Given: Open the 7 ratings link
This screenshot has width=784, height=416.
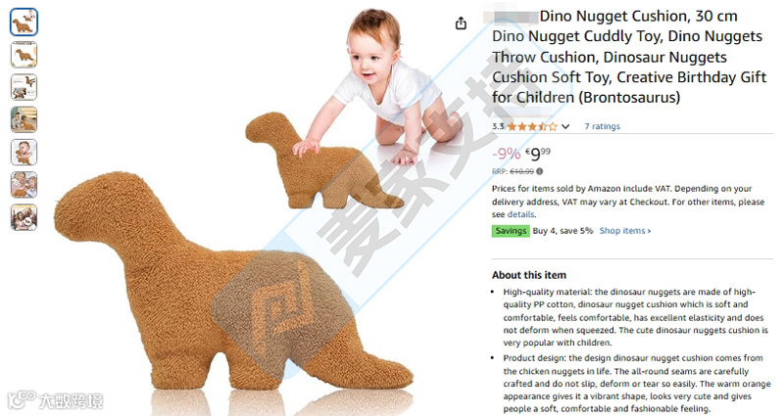Looking at the screenshot, I should pyautogui.click(x=602, y=126).
